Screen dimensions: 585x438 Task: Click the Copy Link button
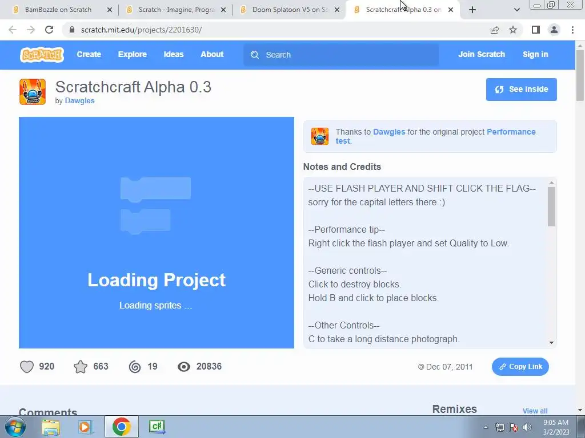point(520,367)
